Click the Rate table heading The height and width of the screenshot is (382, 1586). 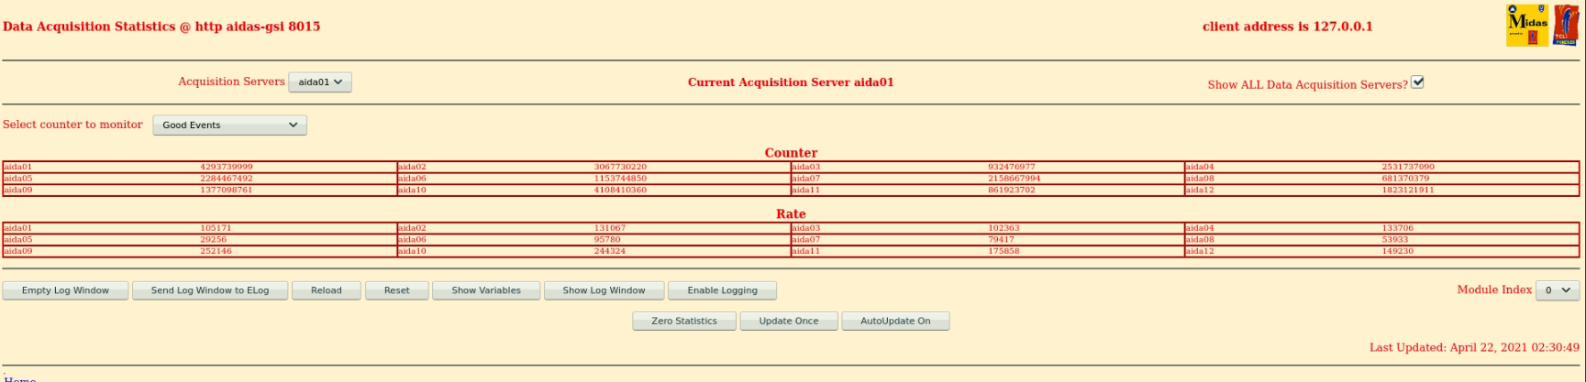coord(791,213)
